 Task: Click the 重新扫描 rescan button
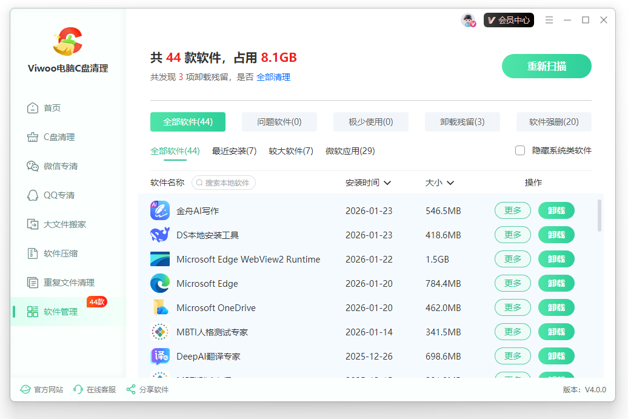tap(546, 66)
